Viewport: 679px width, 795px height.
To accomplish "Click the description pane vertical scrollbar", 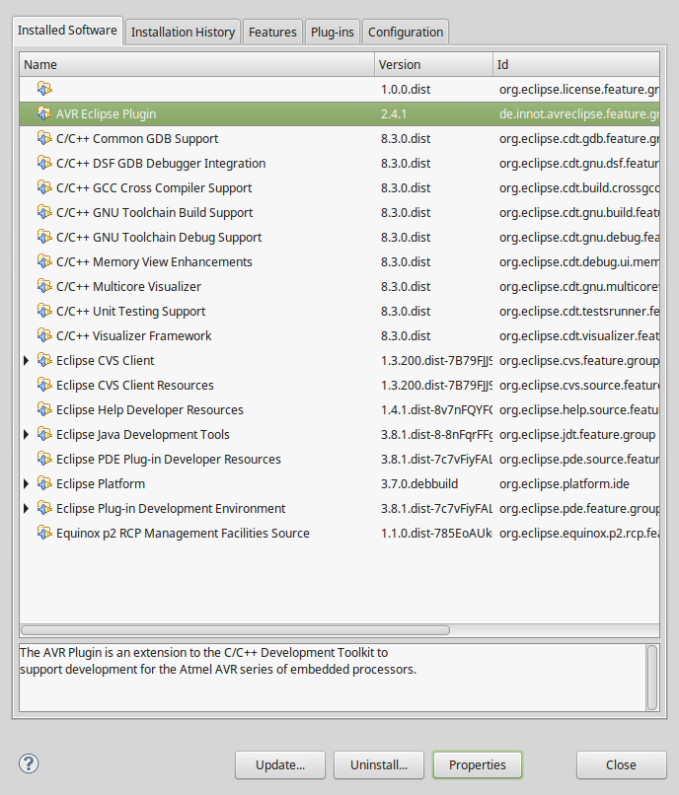I will (652, 678).
